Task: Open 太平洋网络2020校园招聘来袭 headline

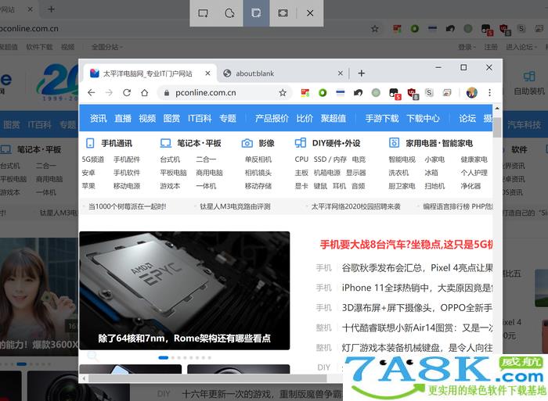Action: coord(355,206)
